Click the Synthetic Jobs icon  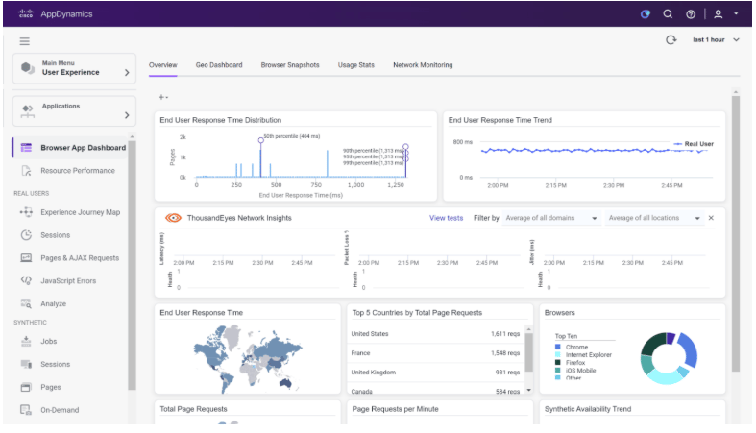click(x=26, y=341)
